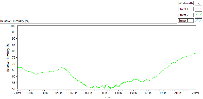Click the 85 y-axis value
This screenshot has width=203, height=99.
14,45
